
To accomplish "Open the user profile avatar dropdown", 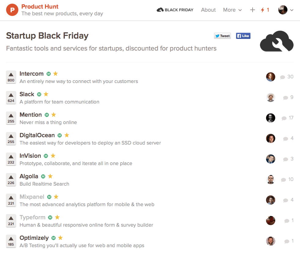I will pos(286,10).
